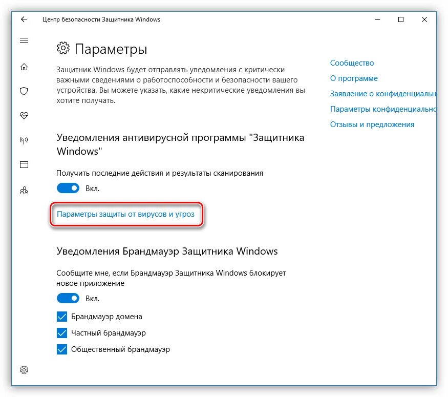
Task: Open Отзывы и предложения link
Action: click(372, 124)
